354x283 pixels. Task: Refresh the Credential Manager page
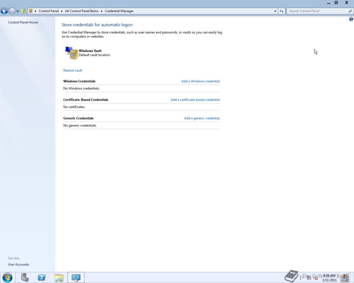point(282,11)
